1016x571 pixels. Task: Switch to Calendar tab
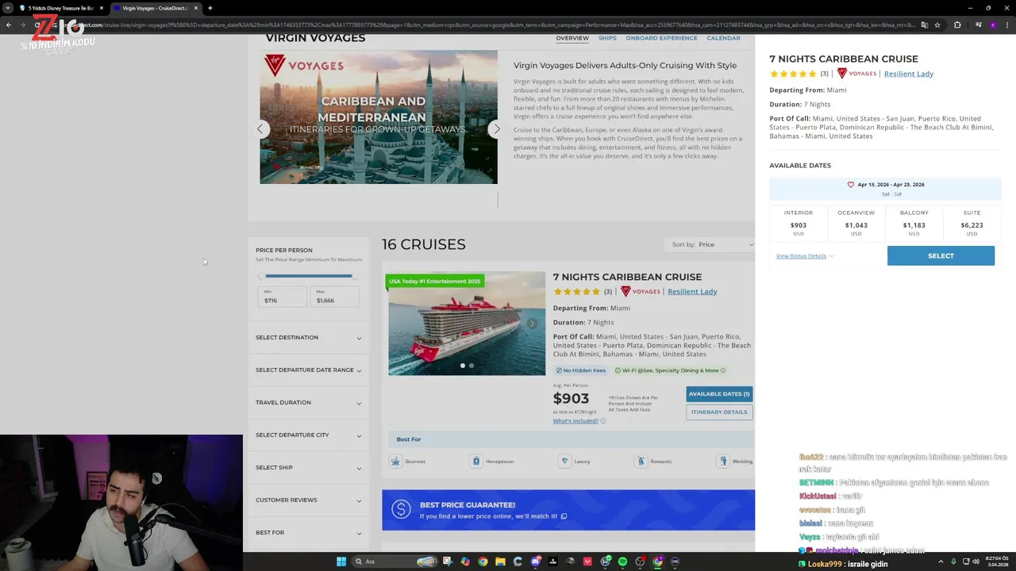click(x=723, y=38)
